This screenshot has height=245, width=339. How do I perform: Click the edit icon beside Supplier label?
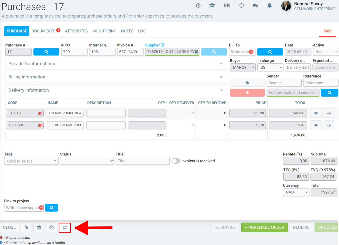tap(163, 45)
